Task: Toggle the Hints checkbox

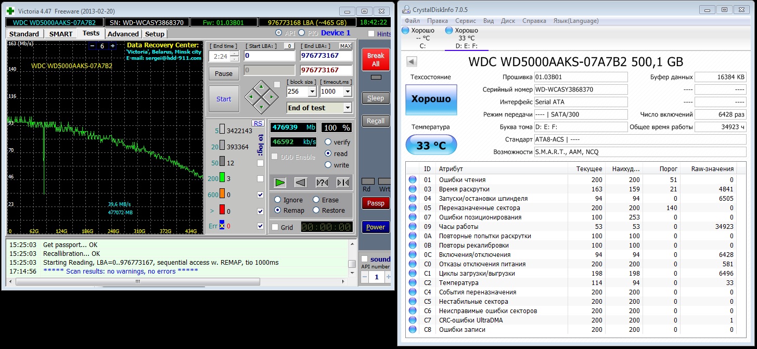Action: click(x=371, y=34)
